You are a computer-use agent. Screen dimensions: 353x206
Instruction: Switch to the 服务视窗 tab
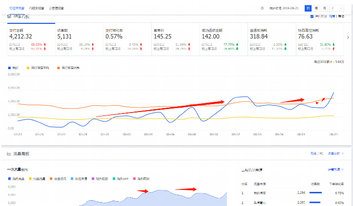pyautogui.click(x=37, y=8)
